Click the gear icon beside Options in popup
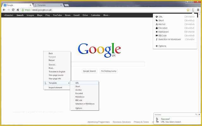202x126 pixels. click(x=157, y=46)
